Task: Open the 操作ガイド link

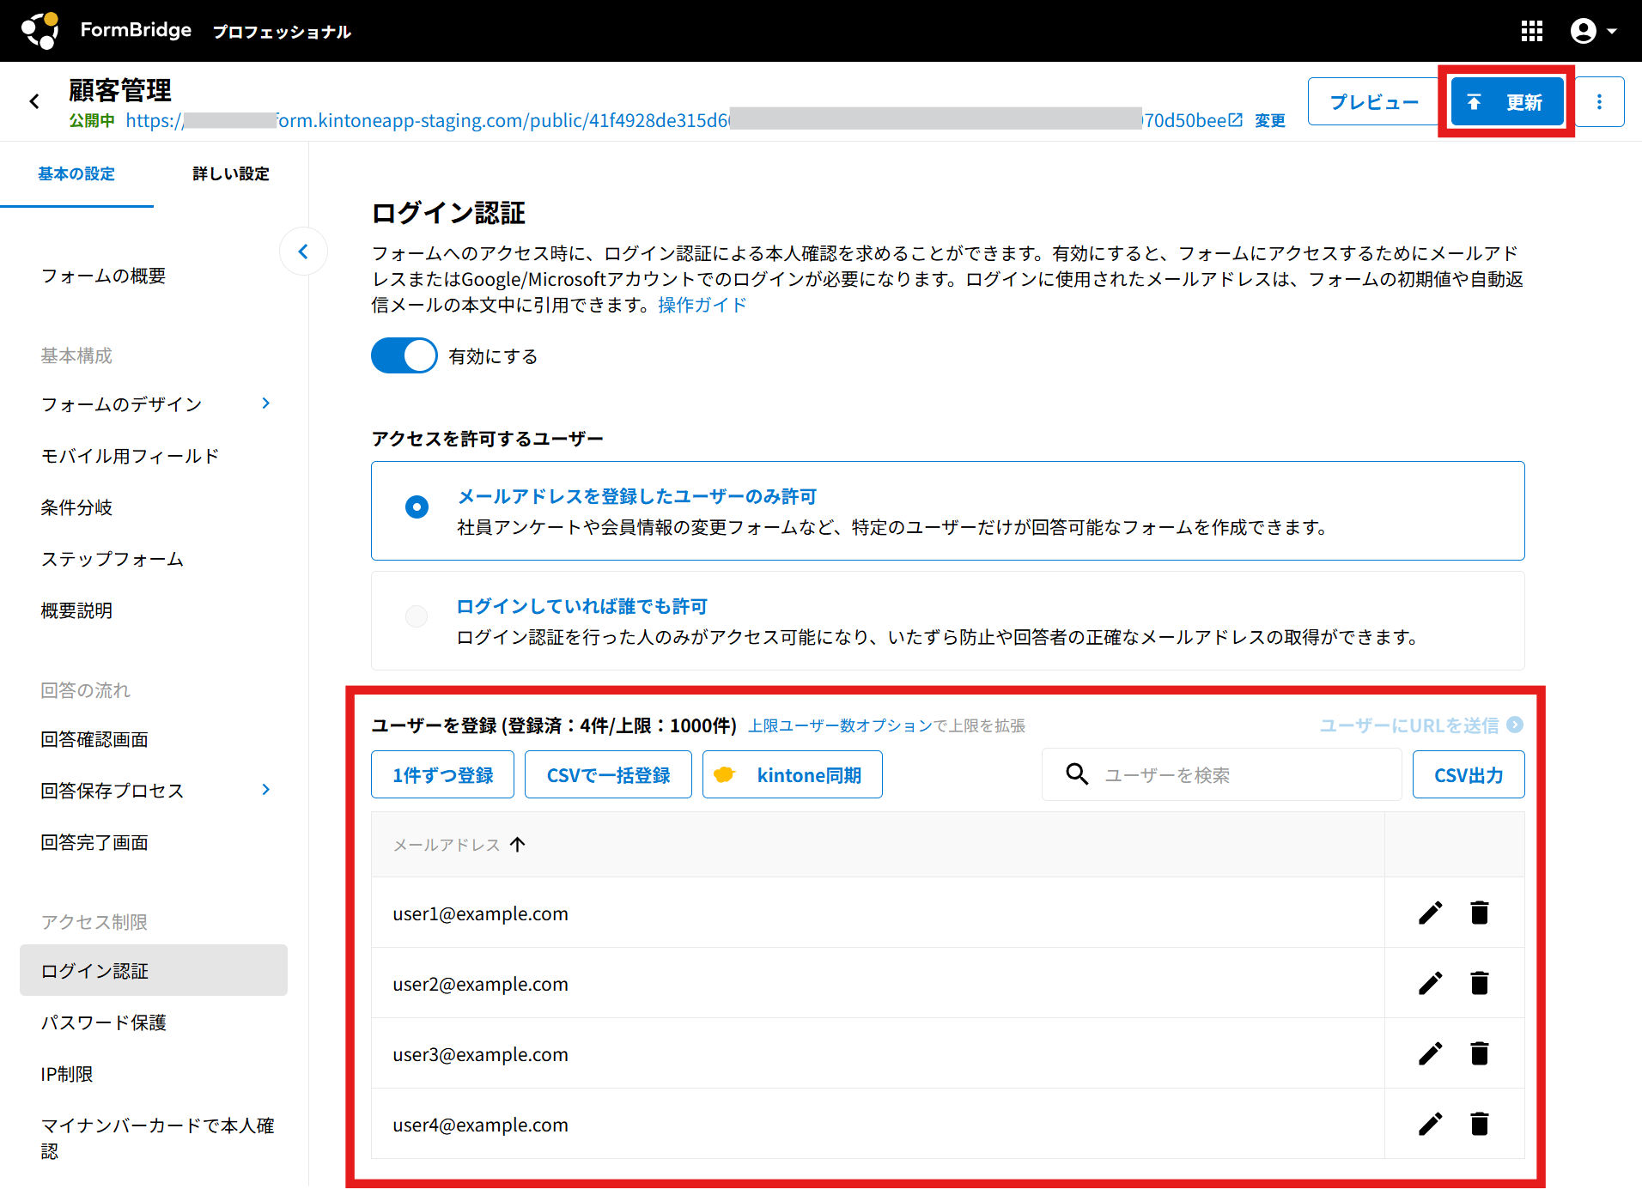Action: tap(702, 305)
